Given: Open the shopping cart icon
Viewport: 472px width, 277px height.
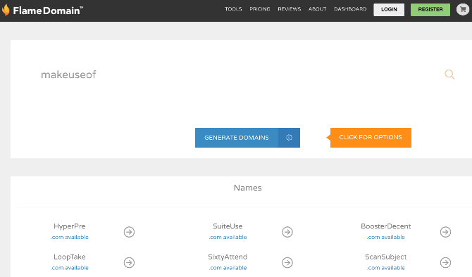Looking at the screenshot, I should (463, 9).
